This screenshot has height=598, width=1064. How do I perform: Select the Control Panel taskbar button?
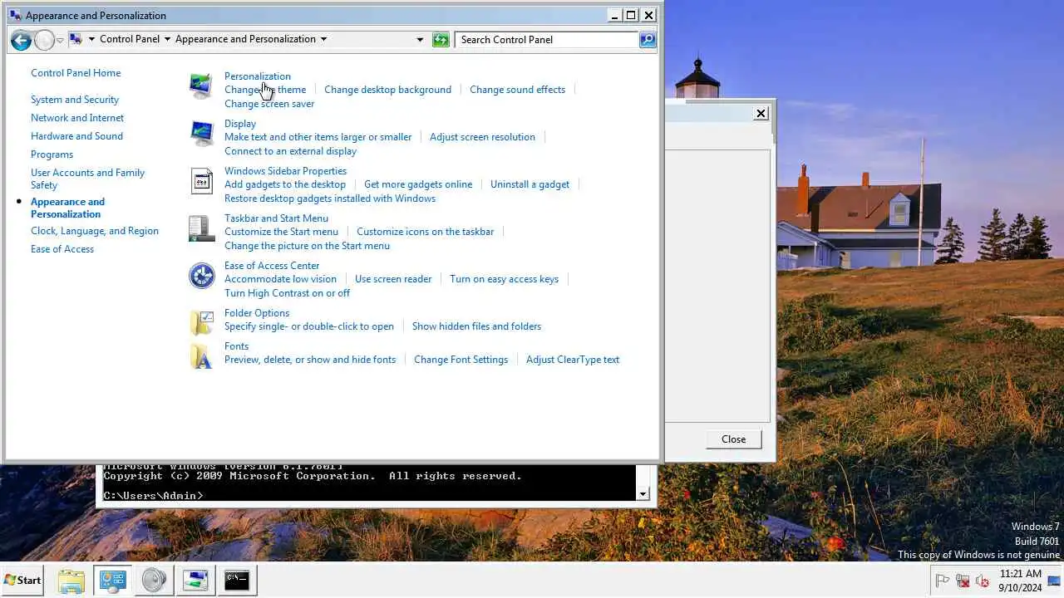(x=112, y=580)
